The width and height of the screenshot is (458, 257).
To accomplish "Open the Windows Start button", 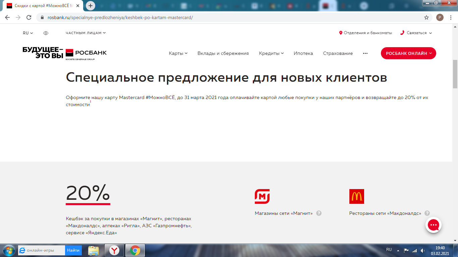I will coord(8,250).
